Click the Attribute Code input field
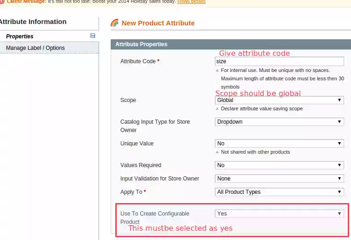351x240 pixels. (280, 61)
